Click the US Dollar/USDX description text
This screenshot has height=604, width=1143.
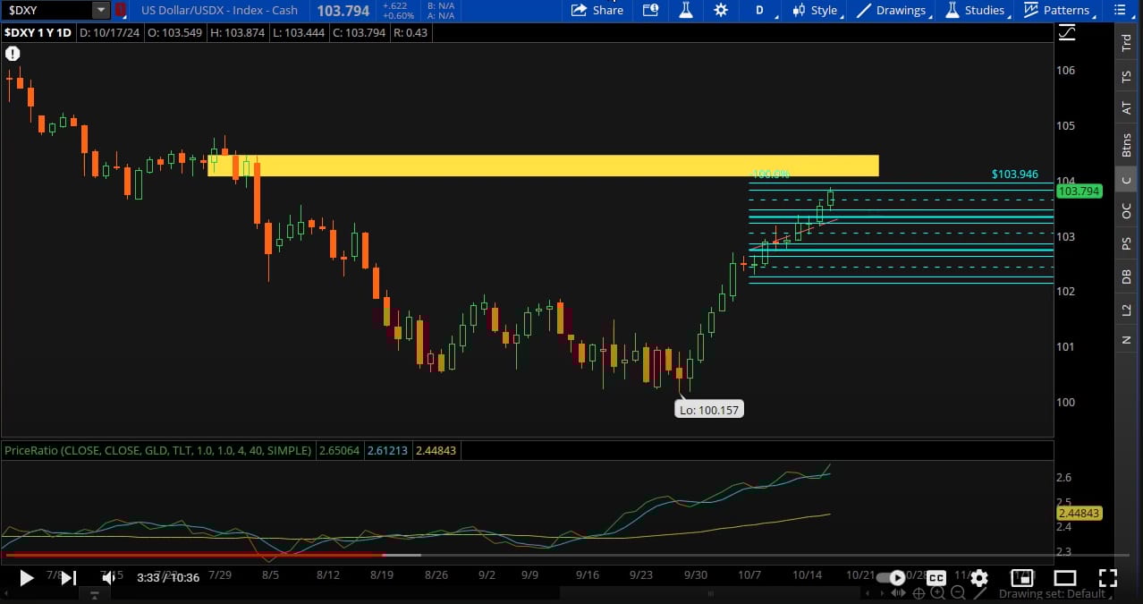(219, 10)
